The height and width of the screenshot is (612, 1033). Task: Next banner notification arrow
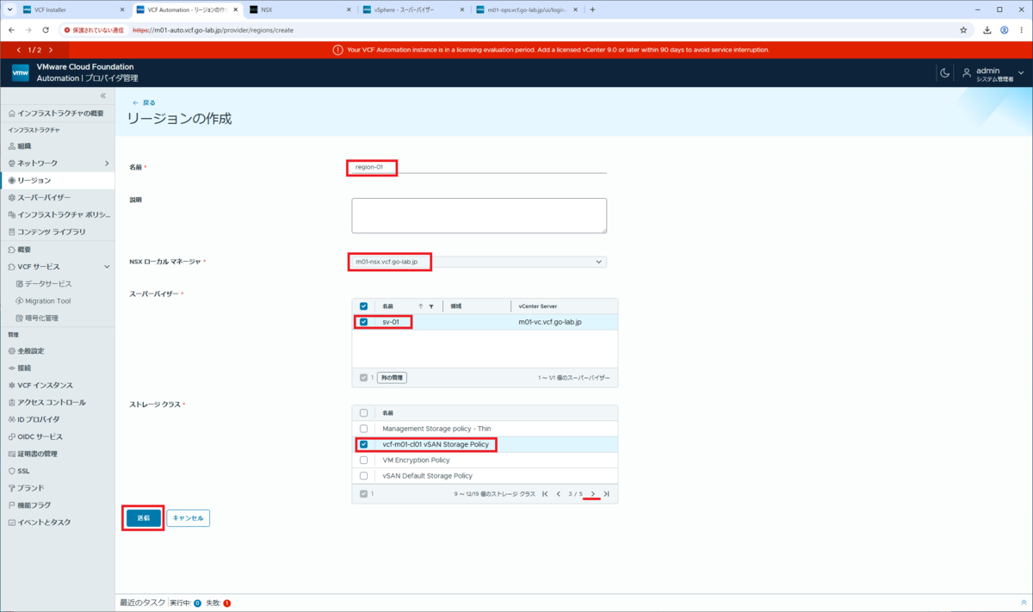(x=51, y=50)
